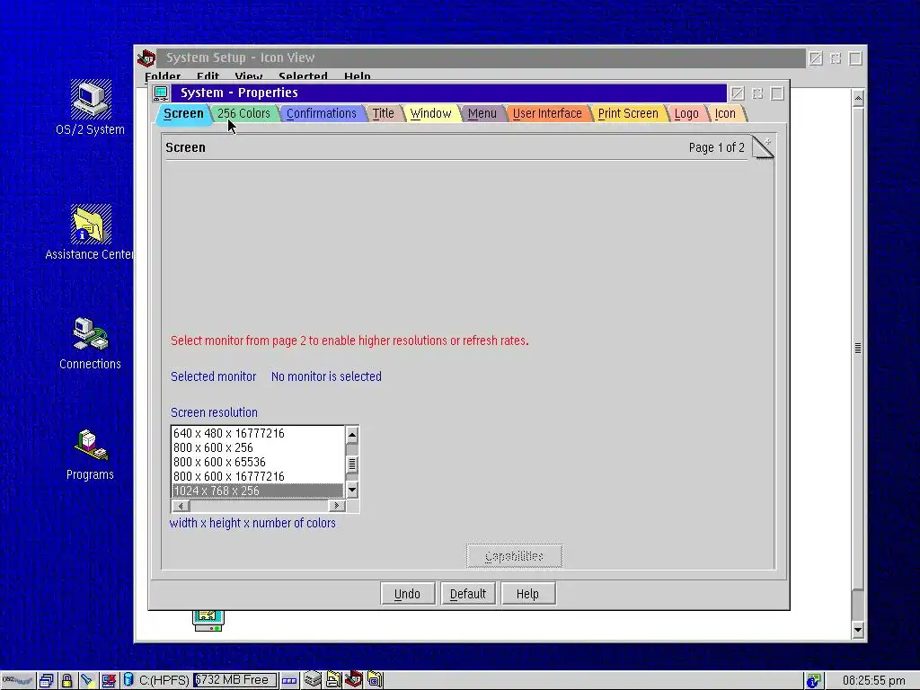The width and height of the screenshot is (920, 690).
Task: Click the information icon beside the clock
Action: (x=813, y=680)
